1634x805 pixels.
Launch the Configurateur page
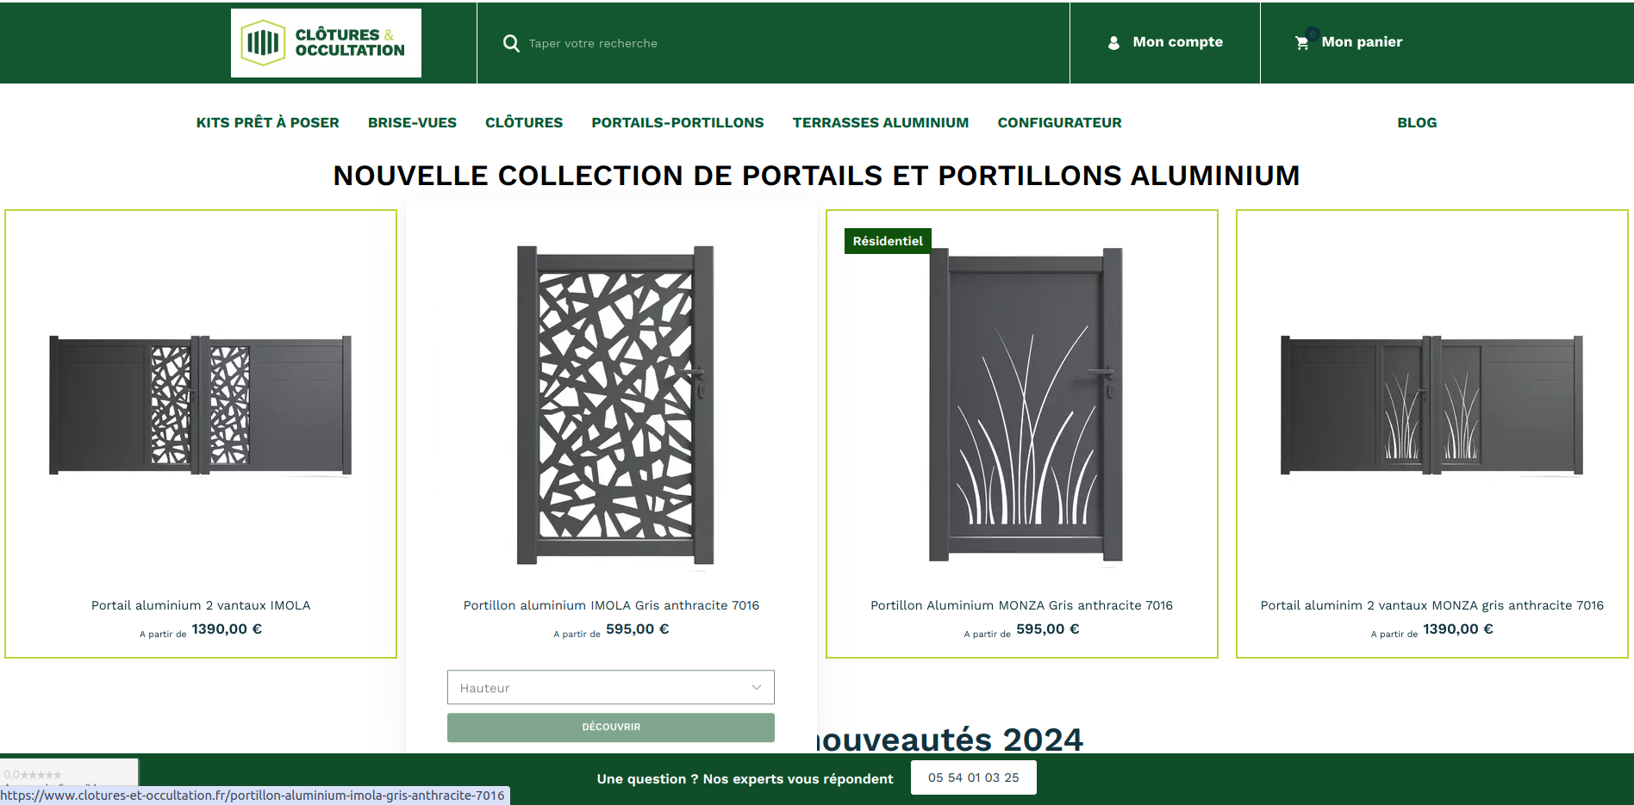point(1059,122)
